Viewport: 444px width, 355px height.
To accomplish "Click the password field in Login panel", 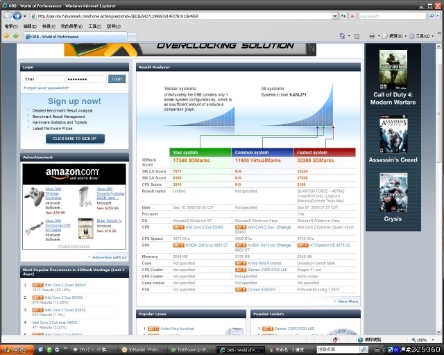I will [x=86, y=79].
